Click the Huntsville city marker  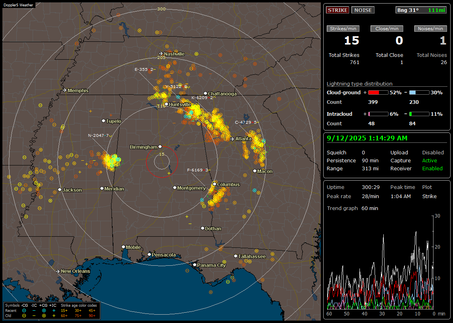(x=166, y=105)
